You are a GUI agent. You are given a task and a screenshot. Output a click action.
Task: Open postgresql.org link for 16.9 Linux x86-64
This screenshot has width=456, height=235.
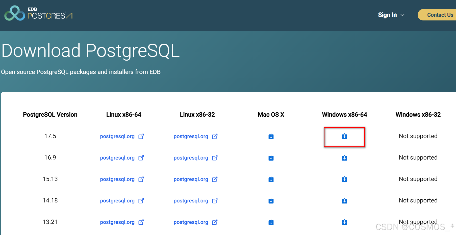click(122, 158)
